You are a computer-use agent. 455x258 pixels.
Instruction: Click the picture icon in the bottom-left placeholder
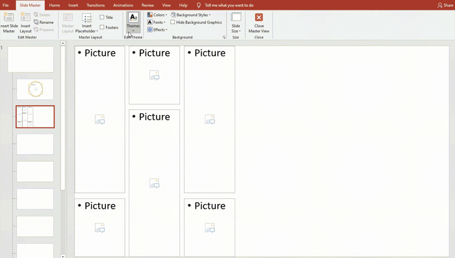[x=100, y=228]
